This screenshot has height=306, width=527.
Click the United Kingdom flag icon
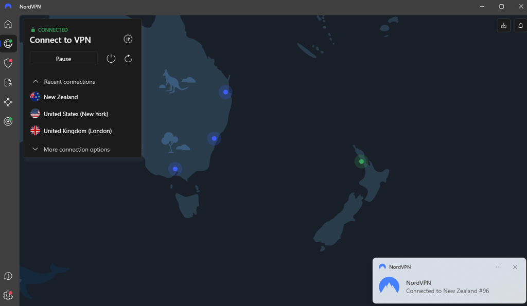(35, 130)
